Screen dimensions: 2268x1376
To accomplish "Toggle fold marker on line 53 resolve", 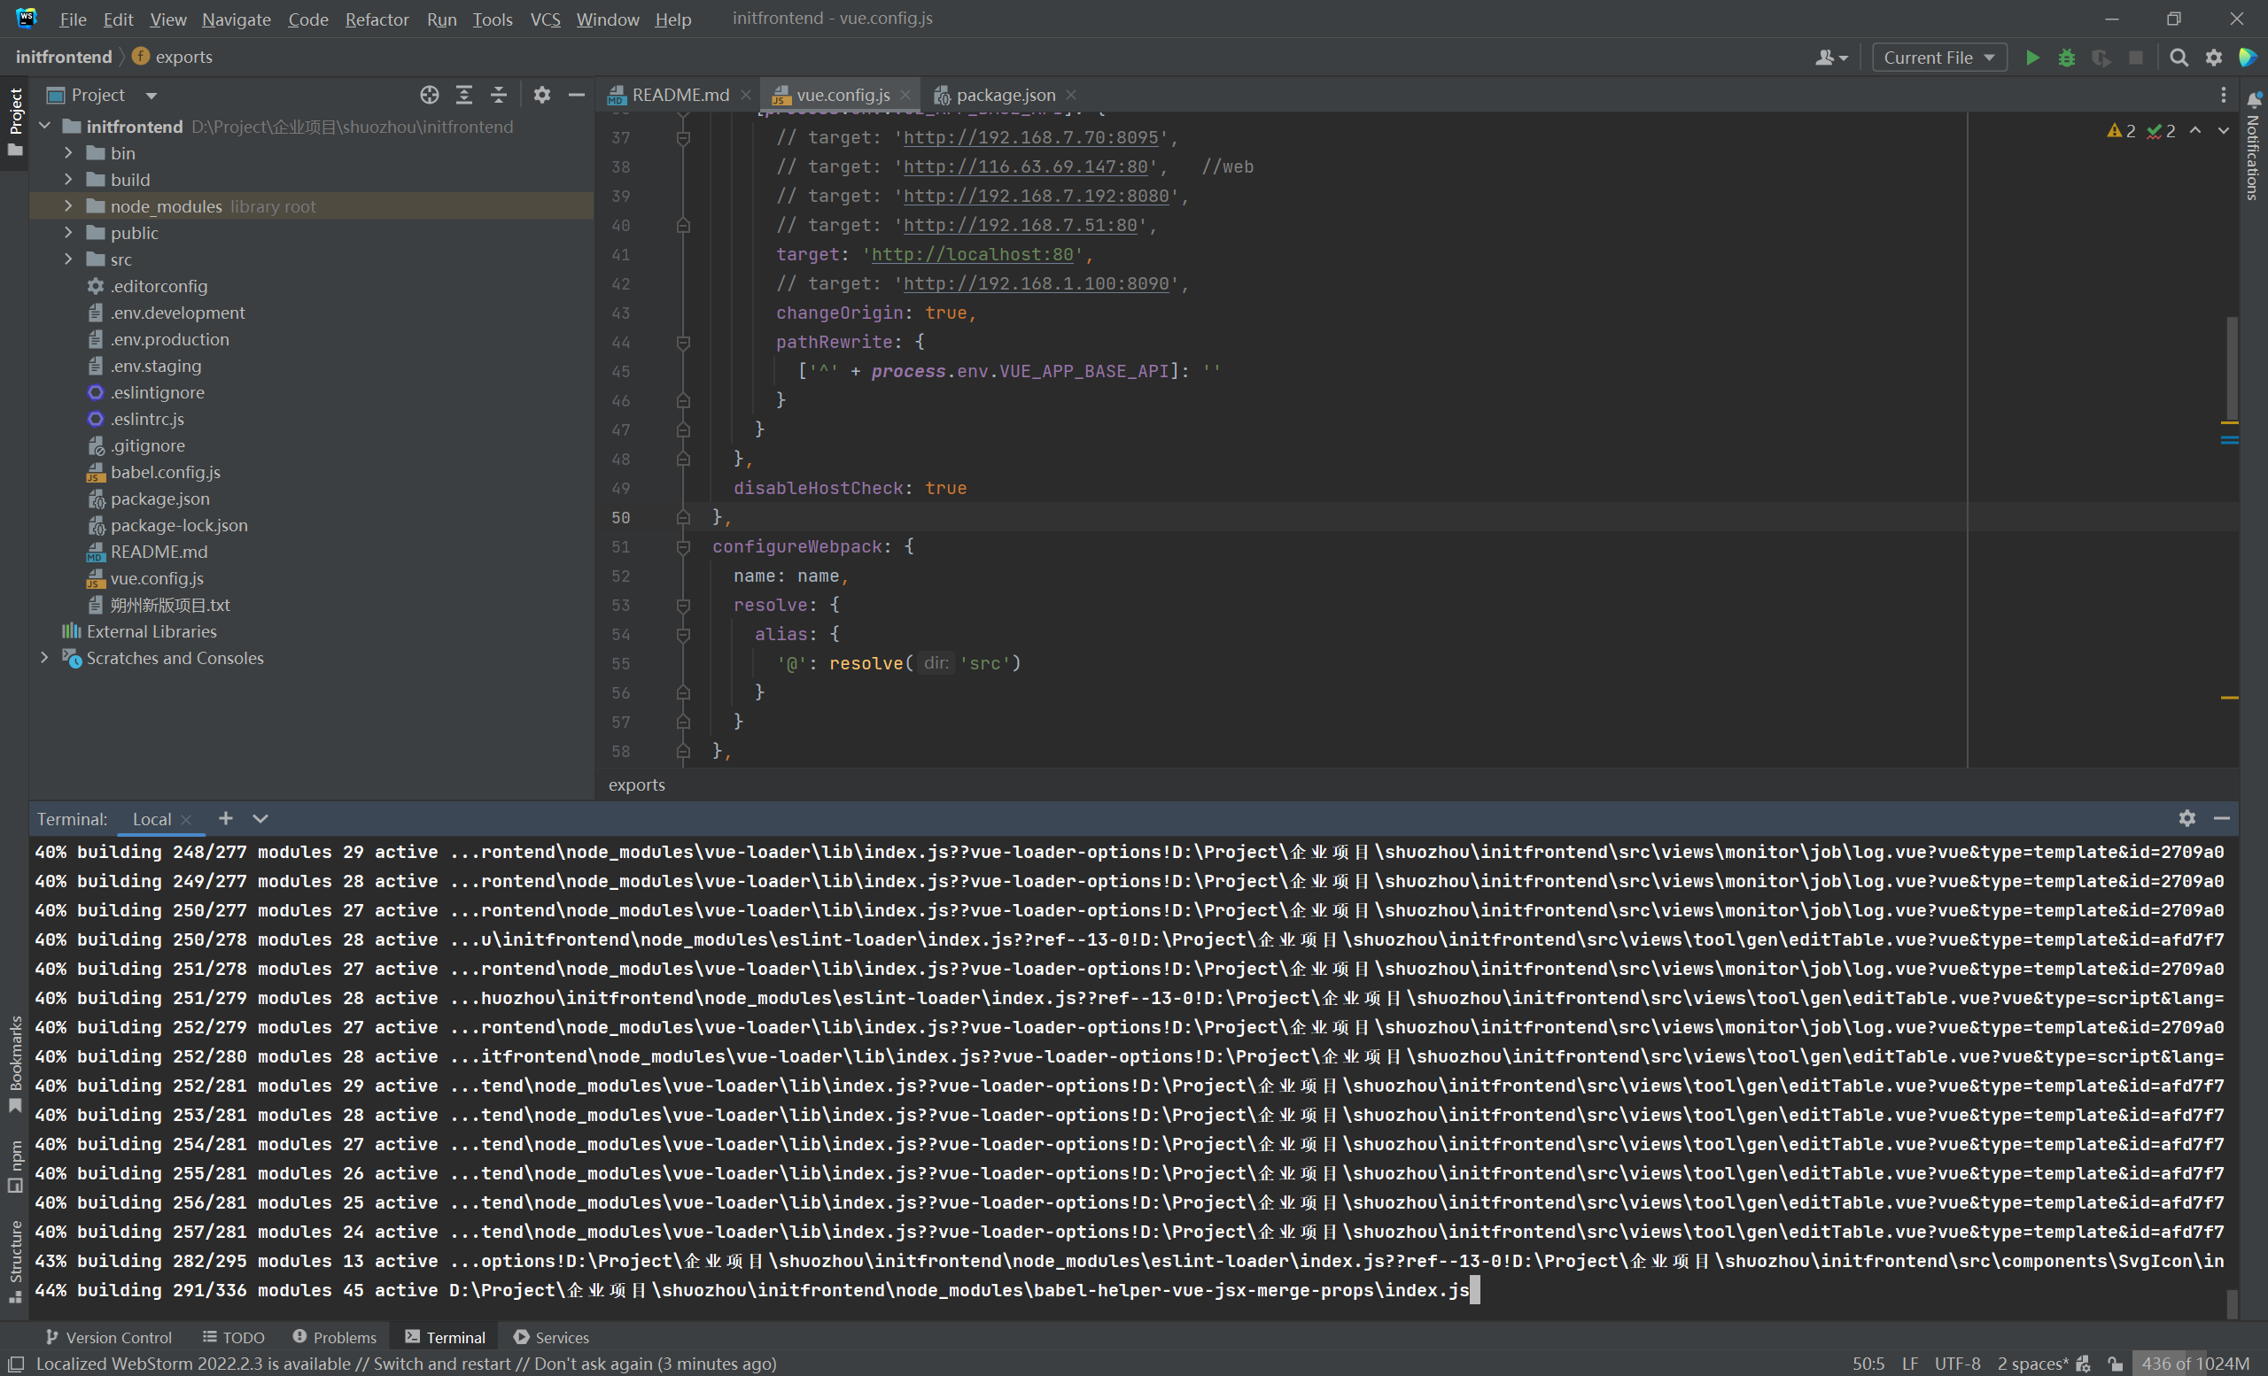I will (x=683, y=606).
